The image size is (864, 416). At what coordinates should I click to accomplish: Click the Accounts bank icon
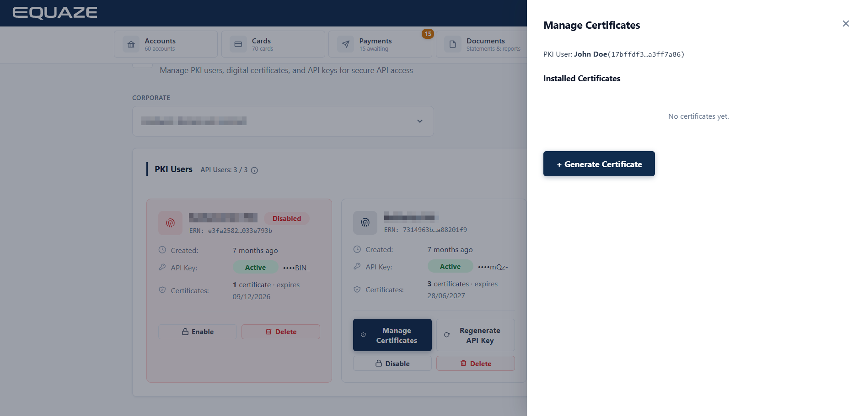tap(131, 44)
